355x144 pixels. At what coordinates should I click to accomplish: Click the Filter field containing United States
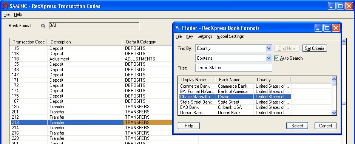click(x=234, y=68)
